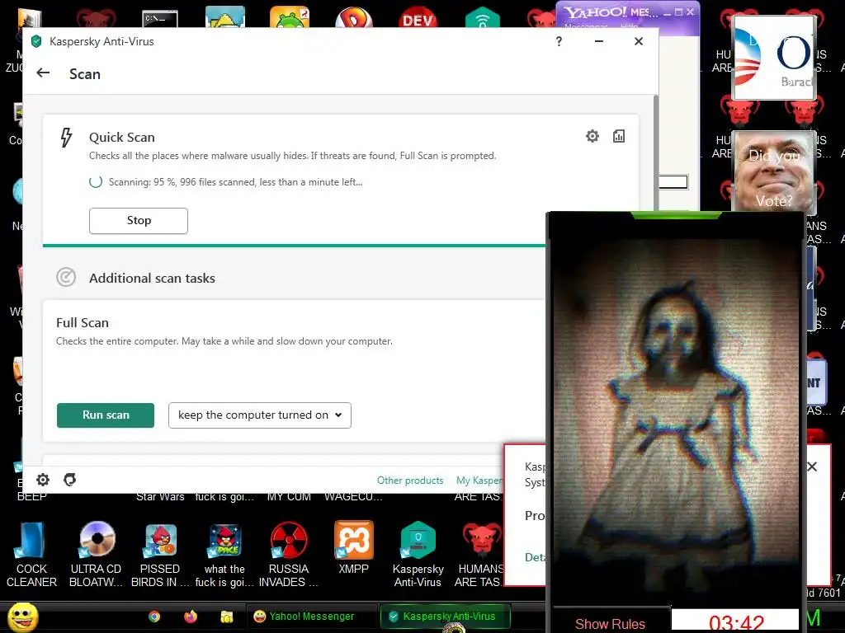This screenshot has height=633, width=845.
Task: Open Kaspersky support icon in footer
Action: tap(69, 480)
